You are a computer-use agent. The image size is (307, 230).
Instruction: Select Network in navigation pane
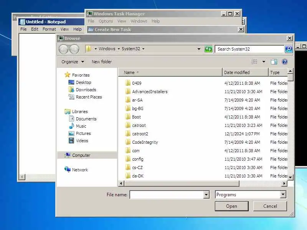tap(80, 169)
